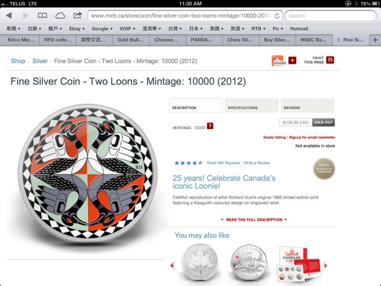Open the iCloud tabs cloud icon

coord(60,16)
